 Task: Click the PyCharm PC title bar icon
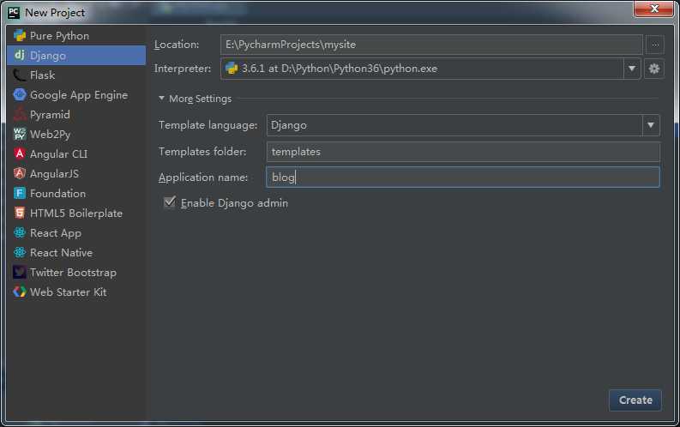14,13
